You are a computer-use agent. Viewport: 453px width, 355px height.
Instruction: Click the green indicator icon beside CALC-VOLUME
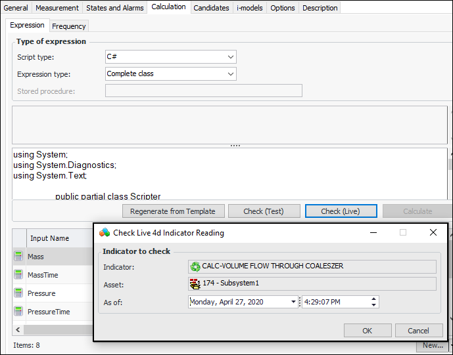click(x=195, y=266)
